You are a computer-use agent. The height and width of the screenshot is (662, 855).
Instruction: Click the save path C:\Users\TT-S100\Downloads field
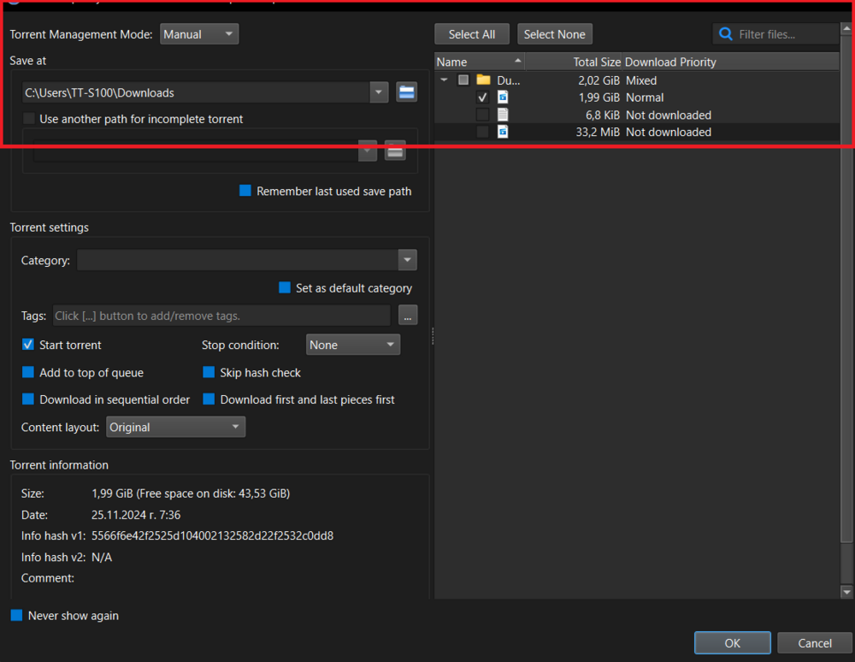point(197,92)
